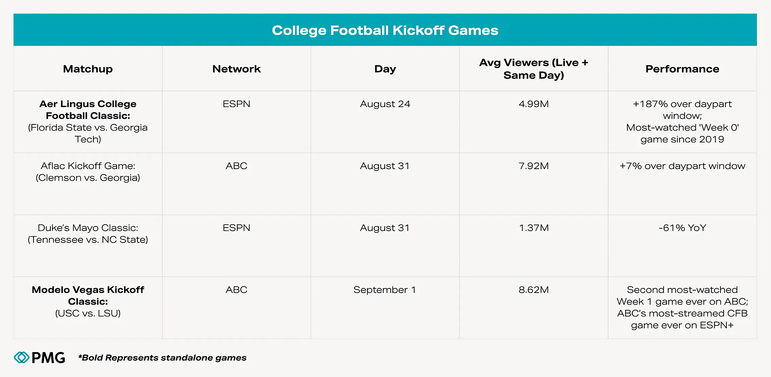Select the August 24 day cell

coord(385,104)
